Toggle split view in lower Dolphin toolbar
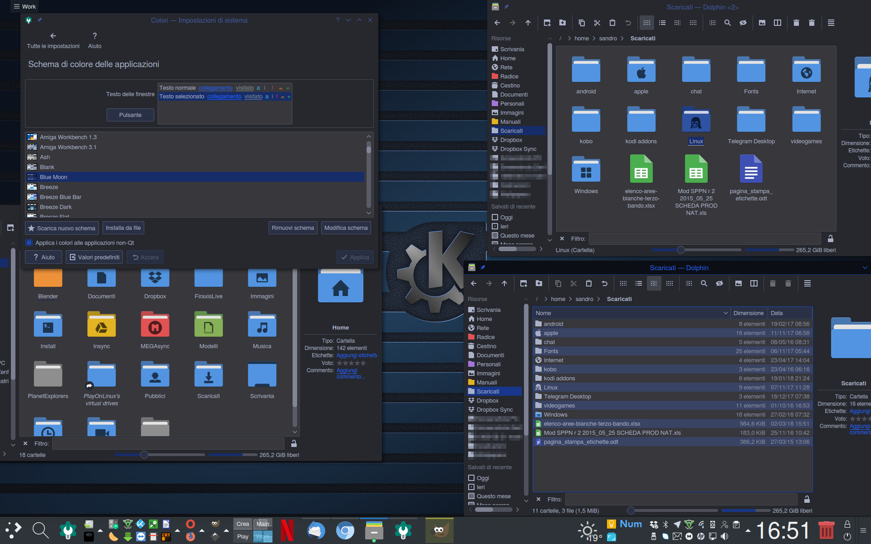The height and width of the screenshot is (544, 871). click(x=754, y=283)
